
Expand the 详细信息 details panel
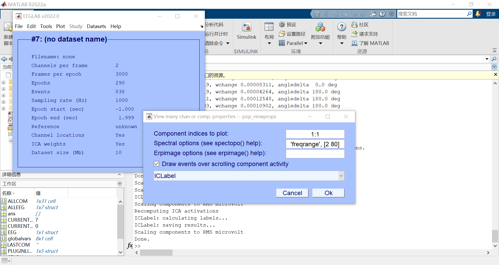[119, 175]
